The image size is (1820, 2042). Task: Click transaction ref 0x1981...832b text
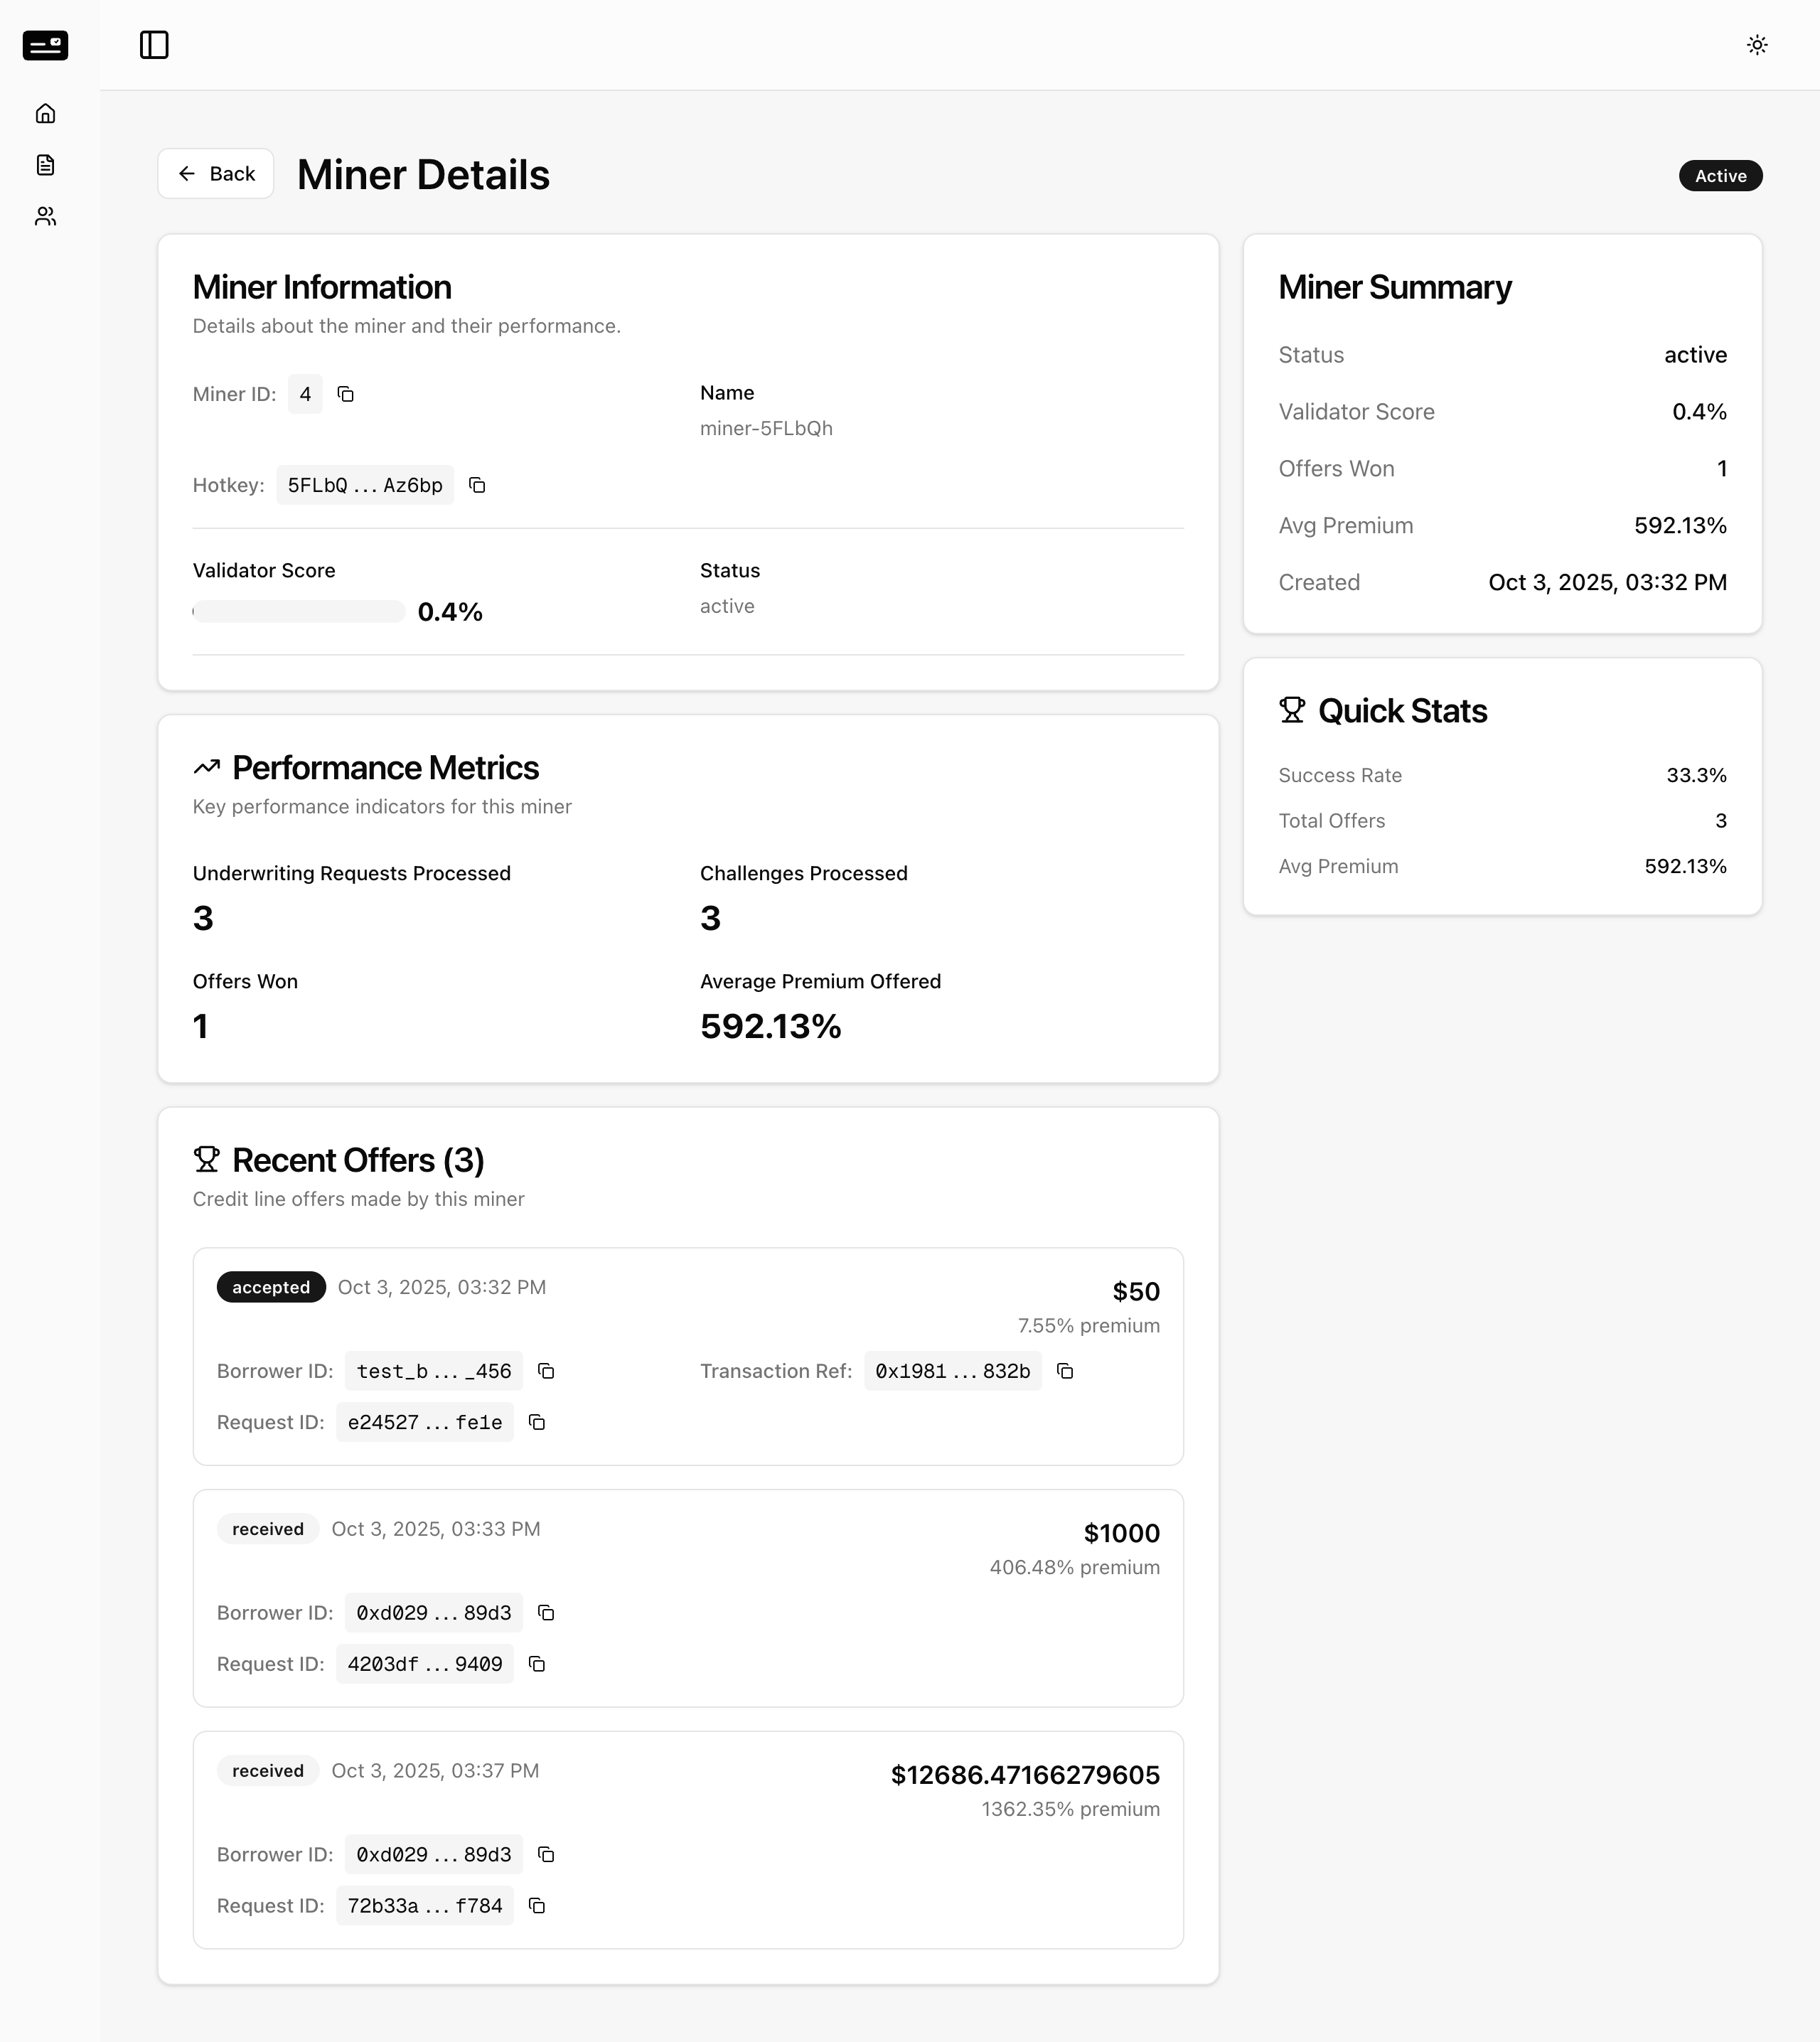click(x=953, y=1371)
